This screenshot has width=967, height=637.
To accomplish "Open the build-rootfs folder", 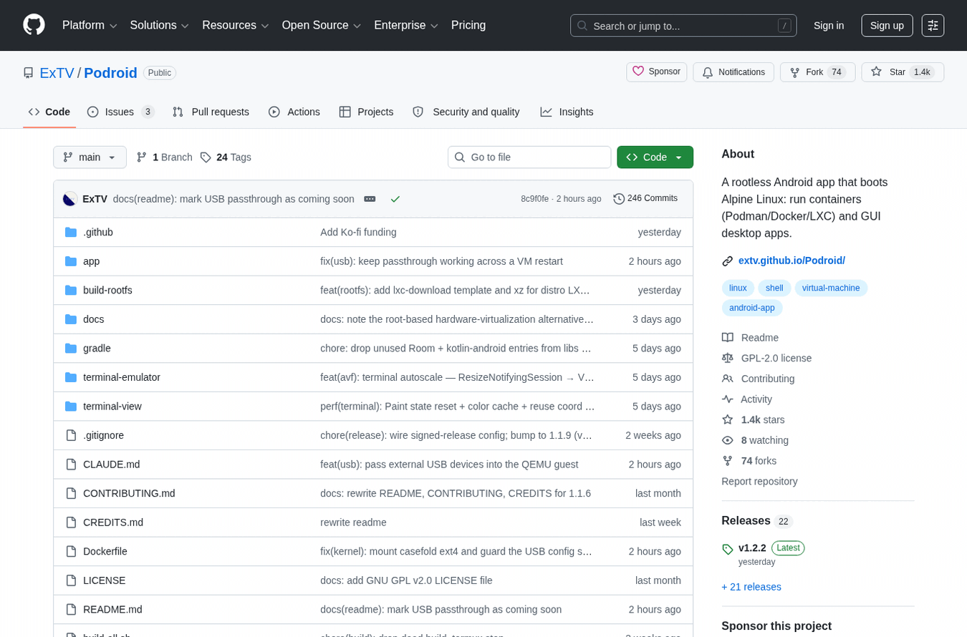I will pos(107,290).
